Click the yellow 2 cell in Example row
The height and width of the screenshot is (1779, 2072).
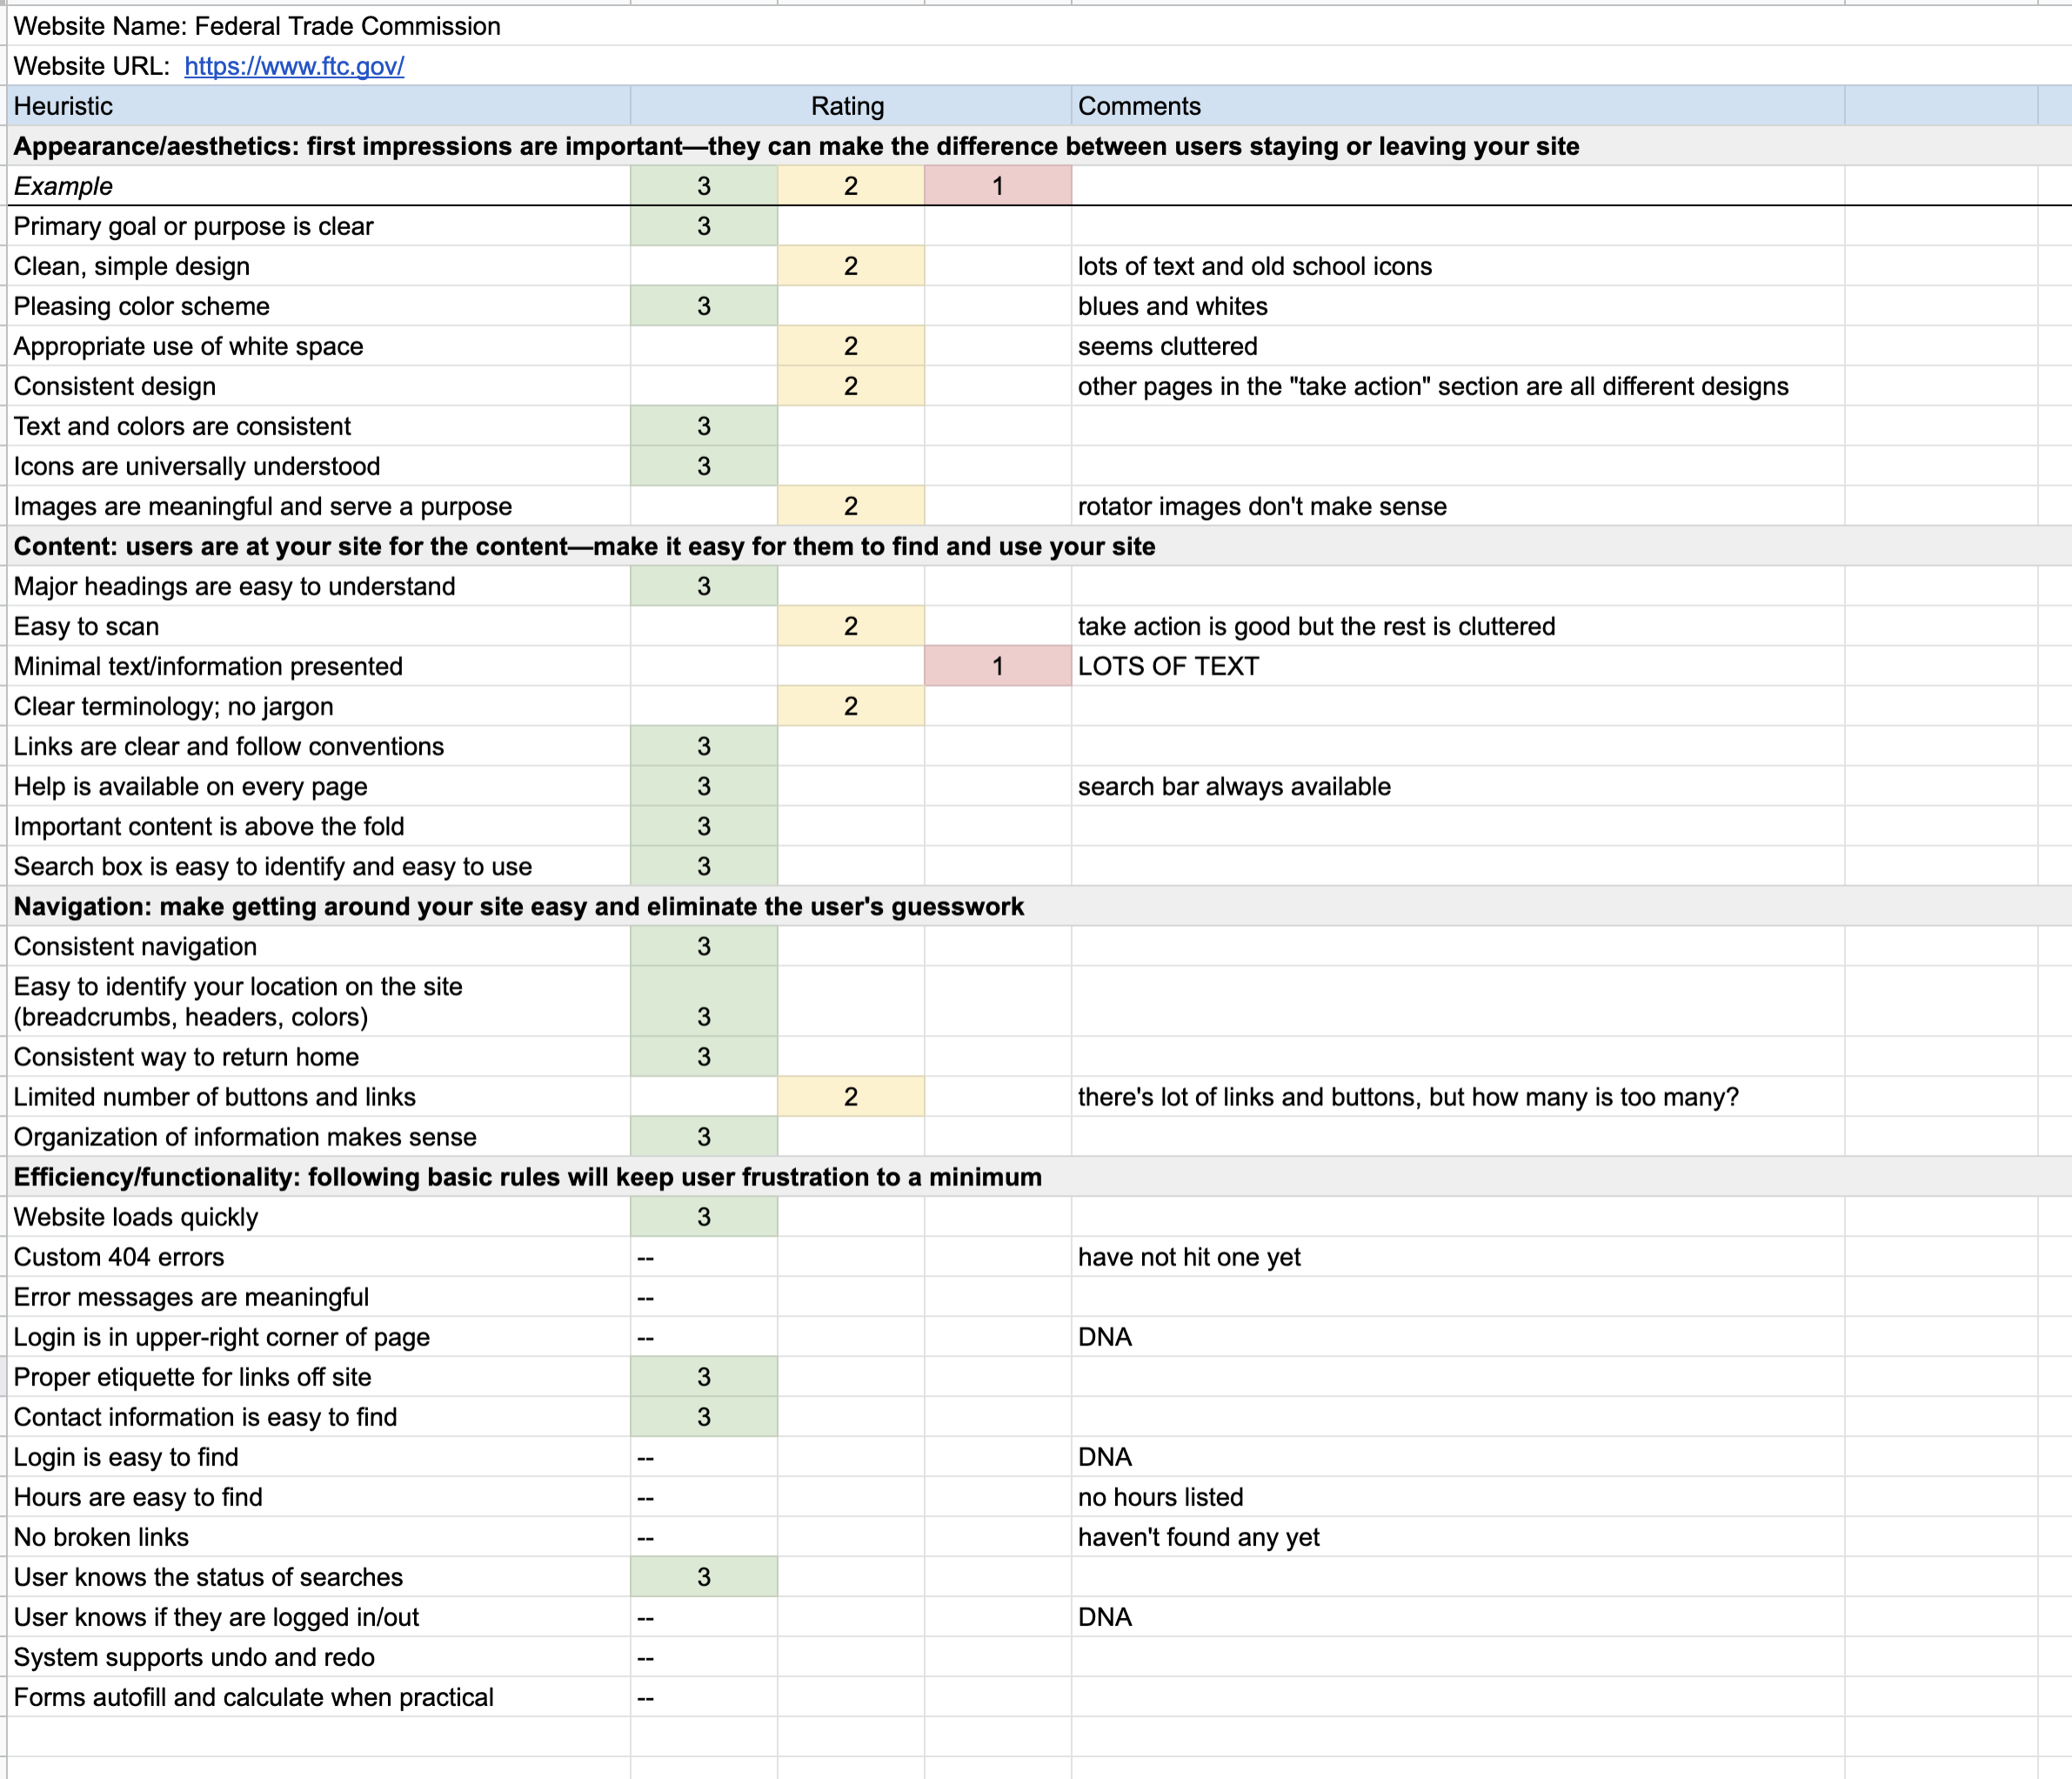pyautogui.click(x=850, y=186)
